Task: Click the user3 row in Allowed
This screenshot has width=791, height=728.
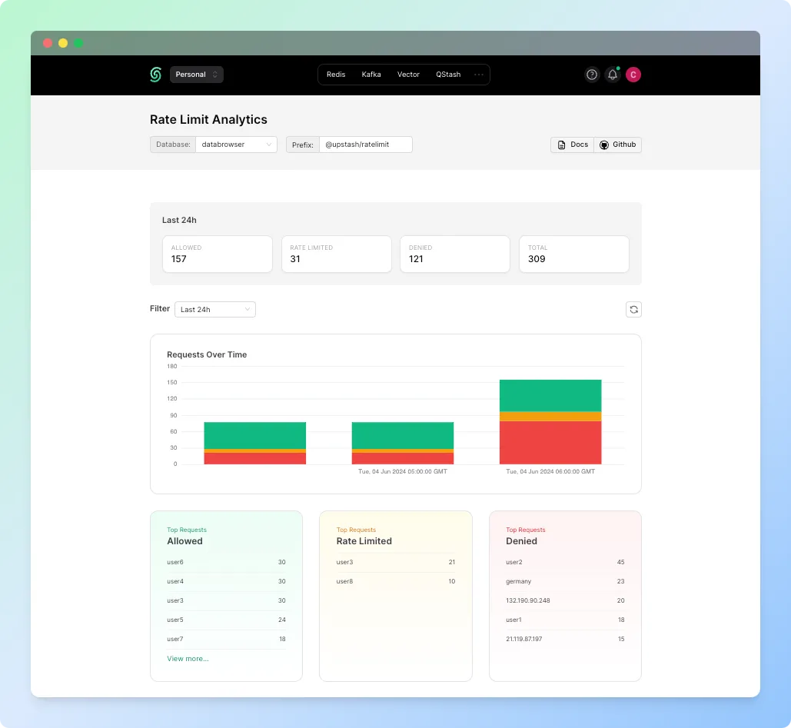Action: pos(227,600)
